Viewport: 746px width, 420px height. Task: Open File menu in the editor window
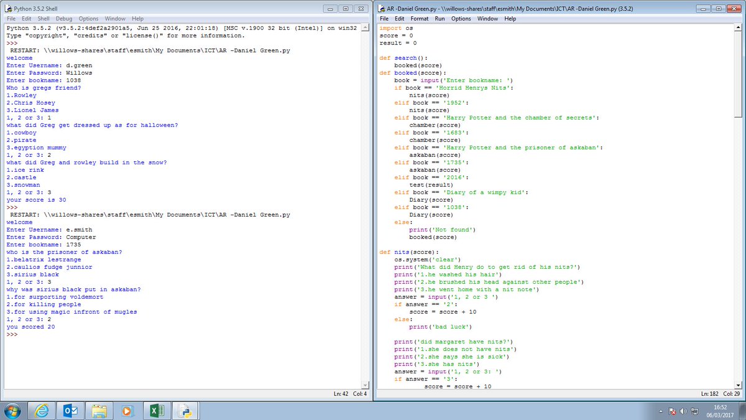(385, 19)
